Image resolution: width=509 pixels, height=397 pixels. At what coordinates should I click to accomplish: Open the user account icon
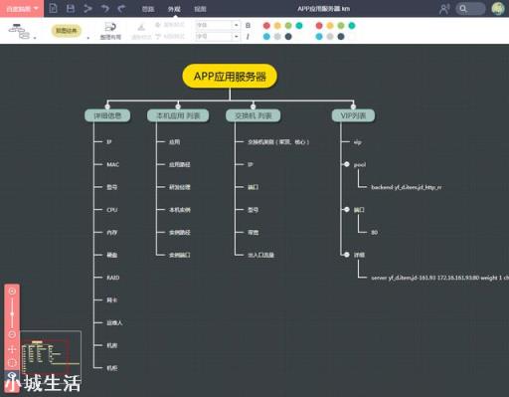[444, 9]
